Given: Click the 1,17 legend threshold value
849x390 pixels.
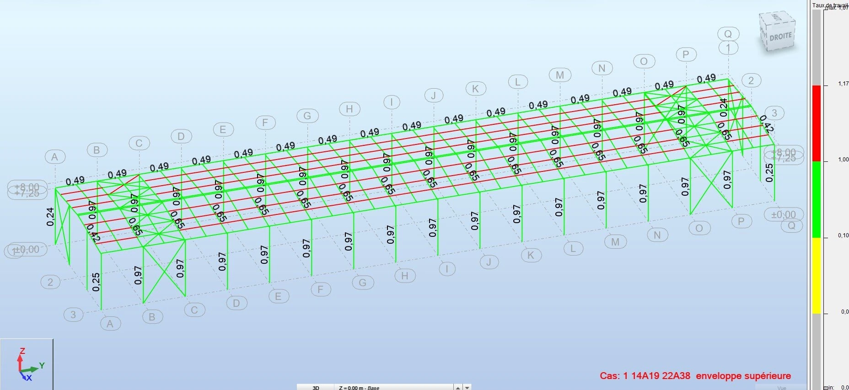Looking at the screenshot, I should tap(843, 84).
